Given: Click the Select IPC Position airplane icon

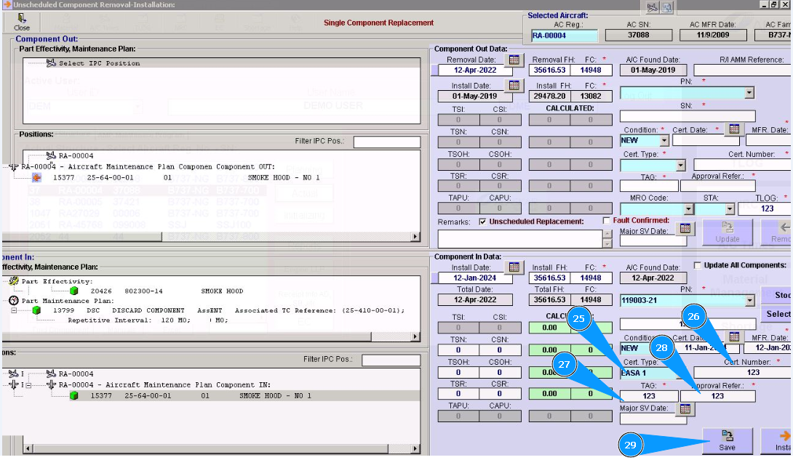Looking at the screenshot, I should tap(51, 62).
